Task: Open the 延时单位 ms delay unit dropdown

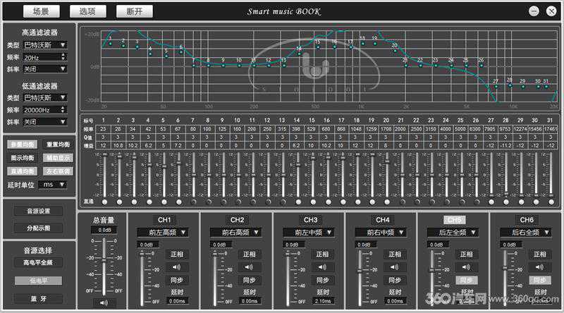Action: 54,184
